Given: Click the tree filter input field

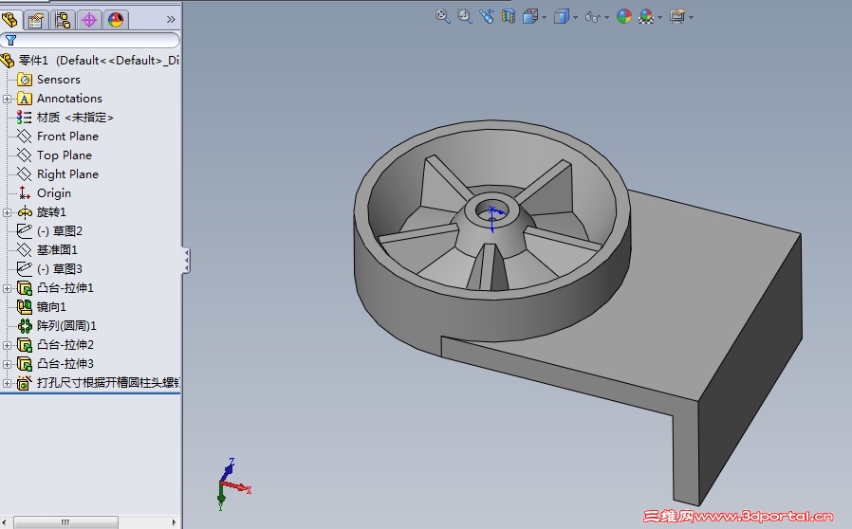Looking at the screenshot, I should click(90, 40).
